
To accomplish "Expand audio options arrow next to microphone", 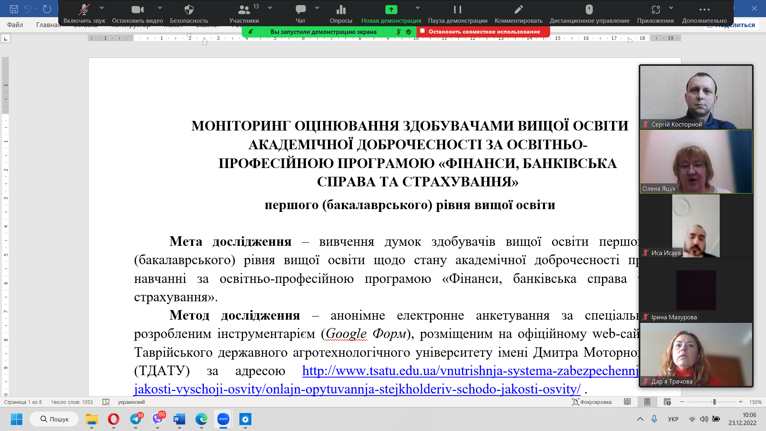I will tap(102, 8).
